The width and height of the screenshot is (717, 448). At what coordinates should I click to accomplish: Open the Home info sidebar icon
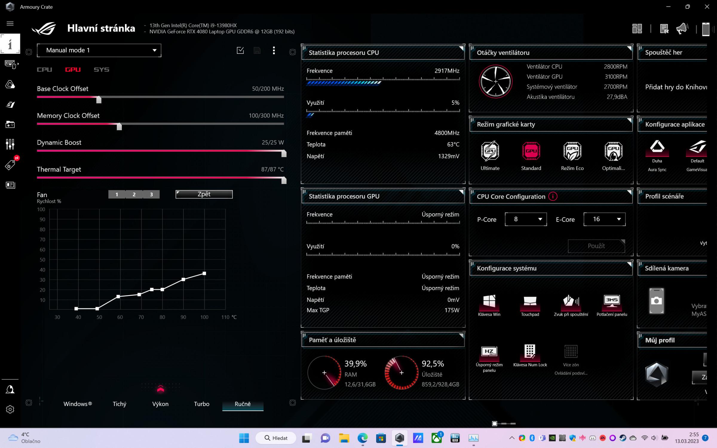point(10,44)
